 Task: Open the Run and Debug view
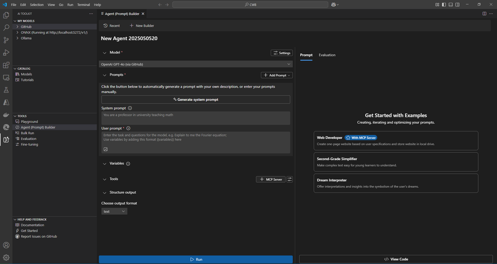pos(6,53)
